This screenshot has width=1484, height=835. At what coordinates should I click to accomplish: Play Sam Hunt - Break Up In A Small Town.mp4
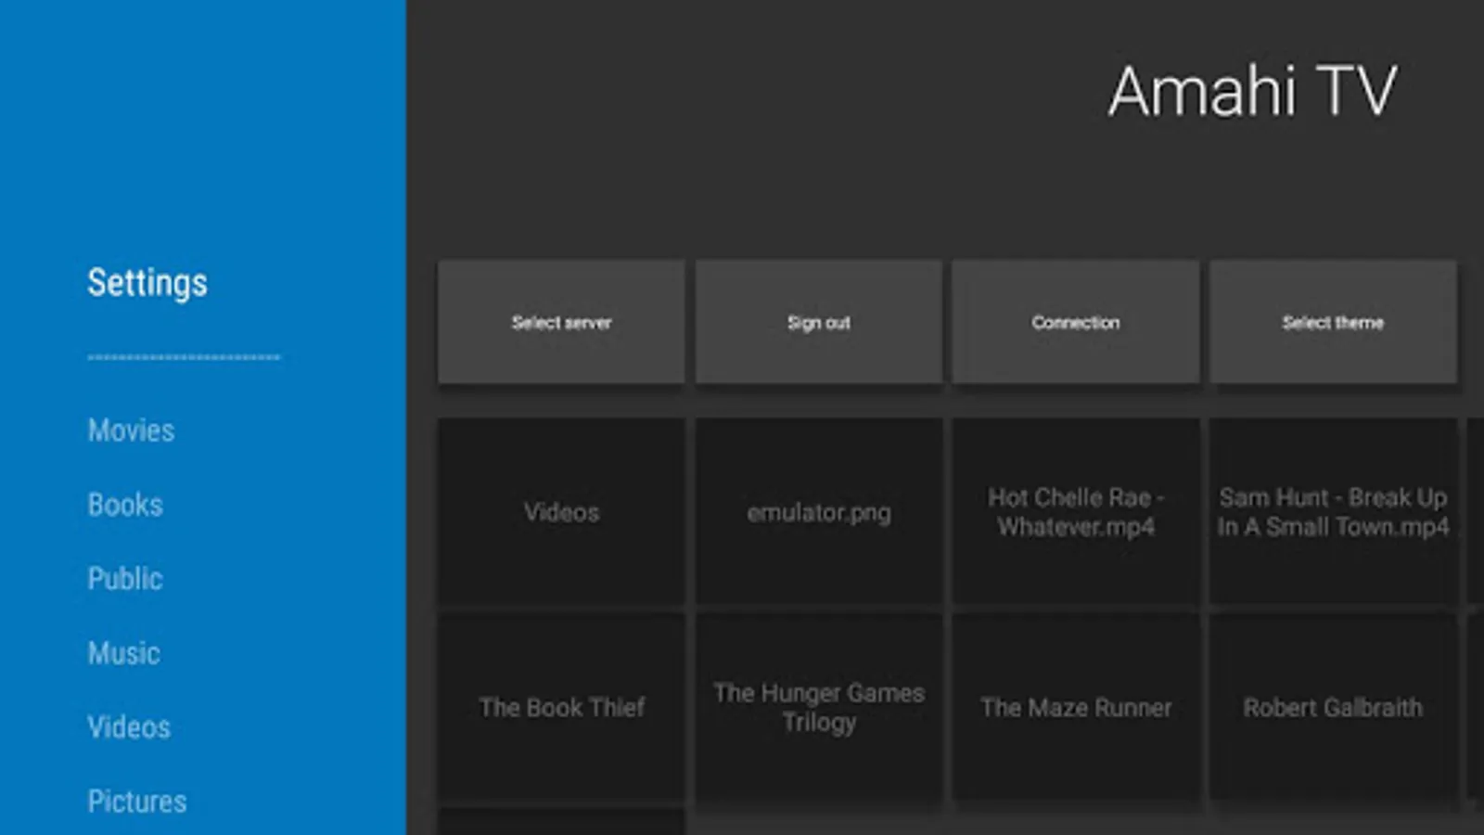[1333, 512]
